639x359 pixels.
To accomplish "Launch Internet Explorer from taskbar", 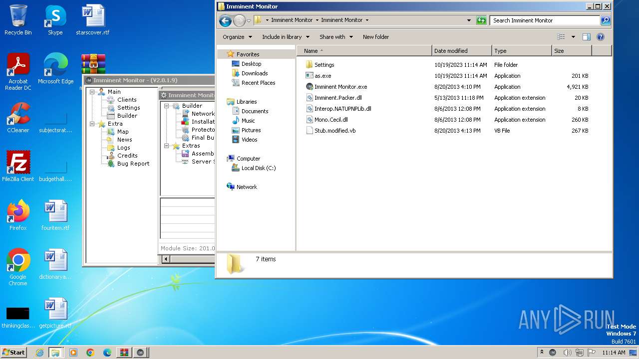I will 39,353.
